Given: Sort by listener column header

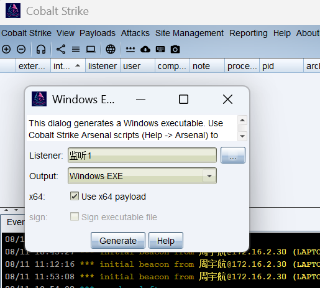Looking at the screenshot, I should (x=103, y=66).
